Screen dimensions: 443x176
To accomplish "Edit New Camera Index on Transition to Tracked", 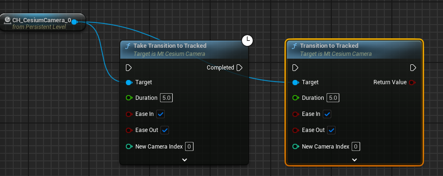I will tap(356, 147).
